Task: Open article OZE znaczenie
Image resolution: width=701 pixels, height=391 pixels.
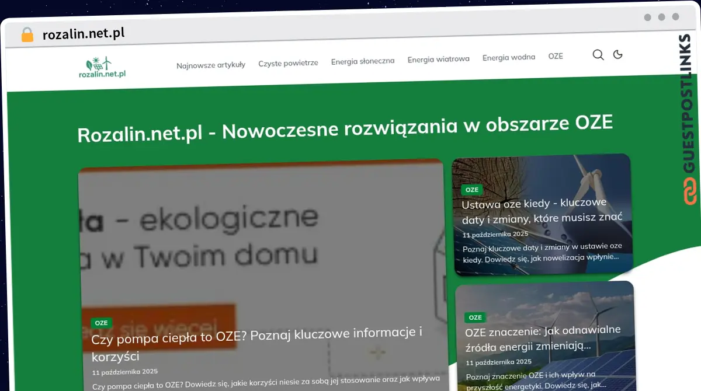Action: point(543,338)
